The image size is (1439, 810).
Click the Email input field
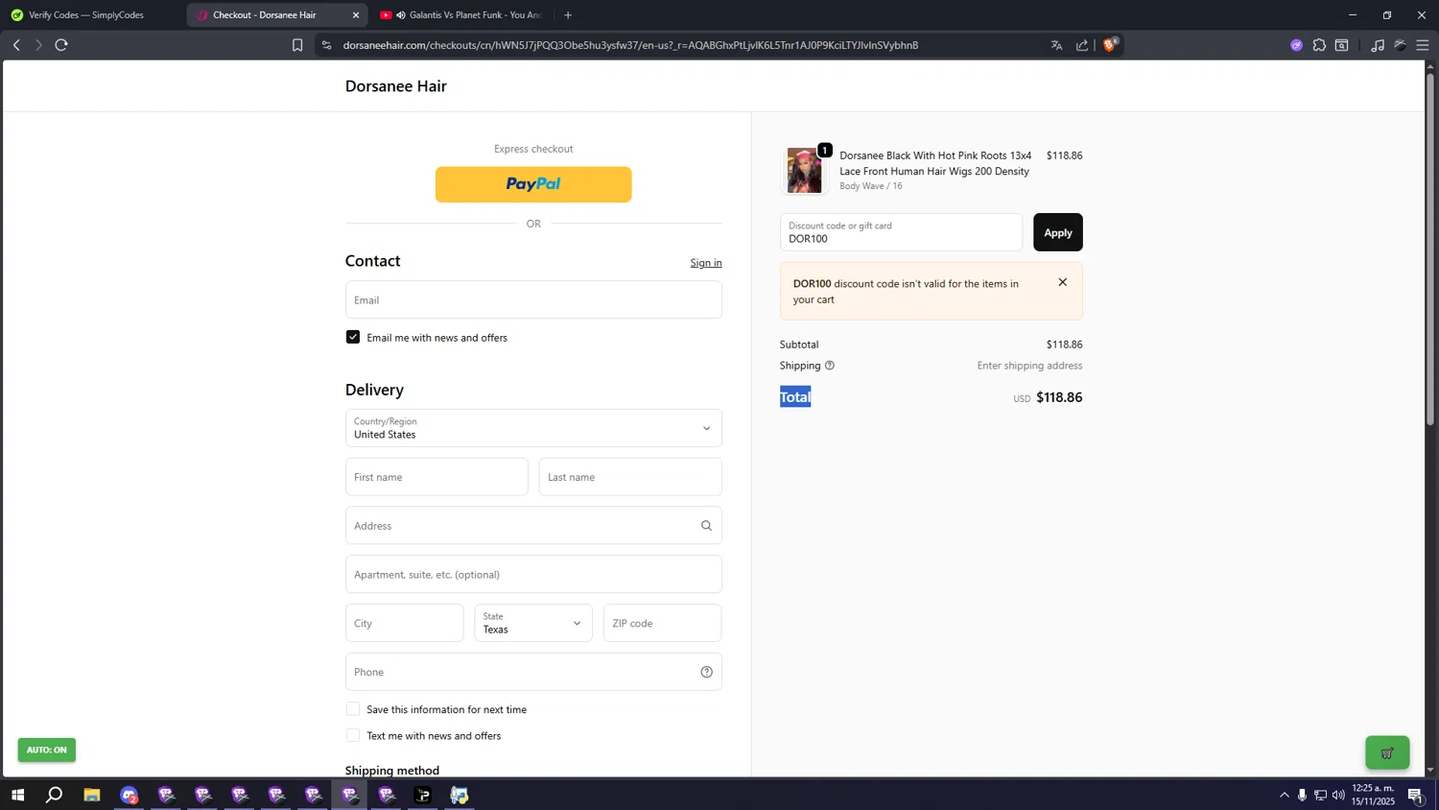coord(533,299)
